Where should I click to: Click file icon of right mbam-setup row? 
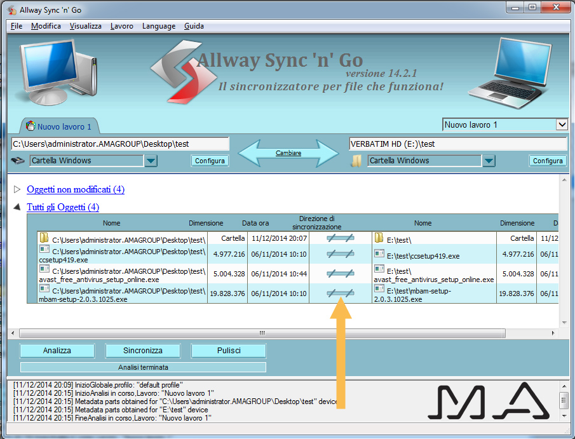tap(379, 288)
